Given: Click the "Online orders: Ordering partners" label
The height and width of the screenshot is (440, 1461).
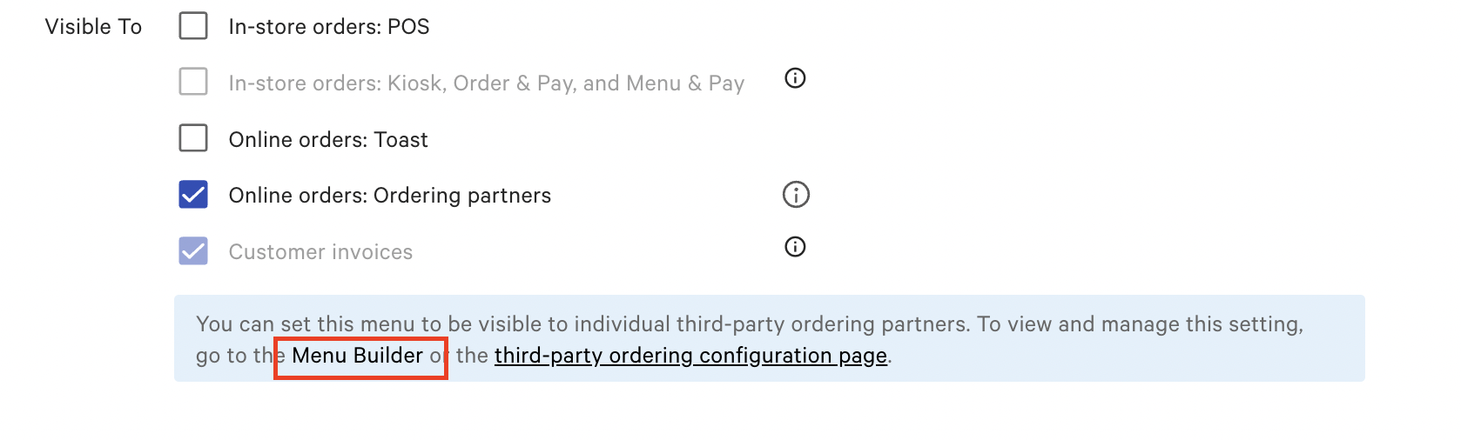Looking at the screenshot, I should coord(390,196).
